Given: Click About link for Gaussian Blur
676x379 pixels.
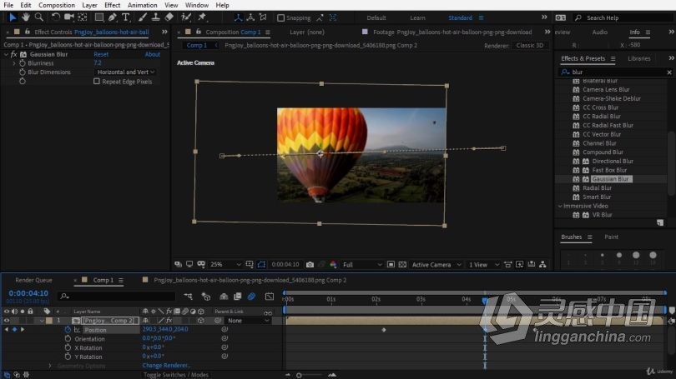Looking at the screenshot, I should 152,54.
